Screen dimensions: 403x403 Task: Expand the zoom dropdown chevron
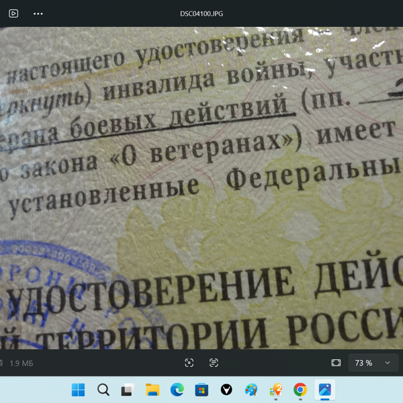click(388, 363)
